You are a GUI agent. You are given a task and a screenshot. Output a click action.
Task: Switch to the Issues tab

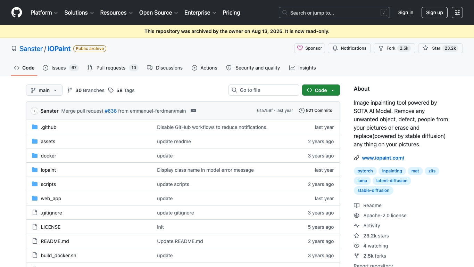pos(60,68)
